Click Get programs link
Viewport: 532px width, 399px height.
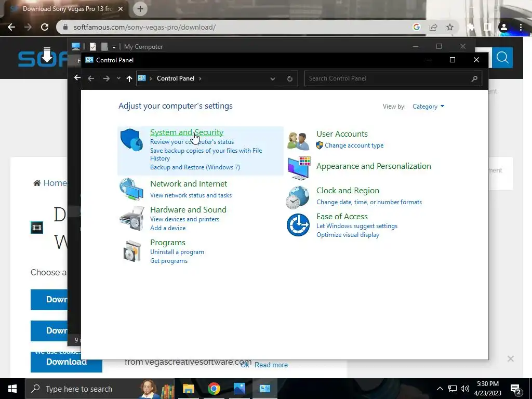click(169, 261)
